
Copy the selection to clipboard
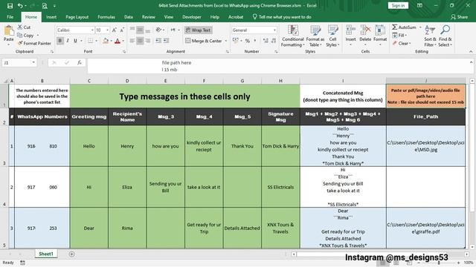coord(25,36)
